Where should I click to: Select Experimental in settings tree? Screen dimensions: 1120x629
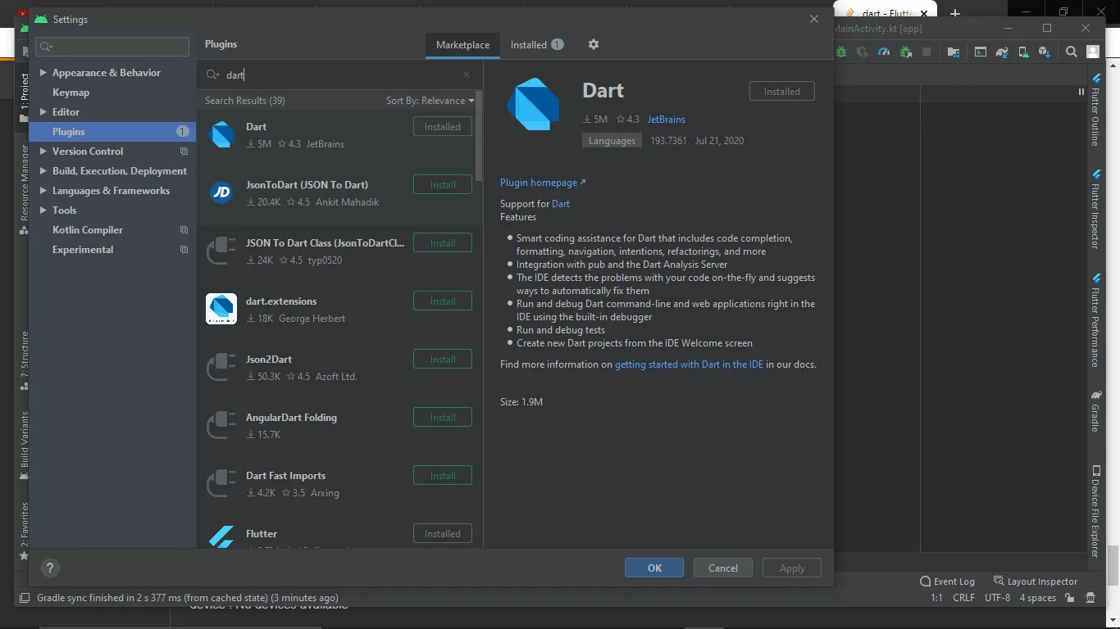point(83,250)
